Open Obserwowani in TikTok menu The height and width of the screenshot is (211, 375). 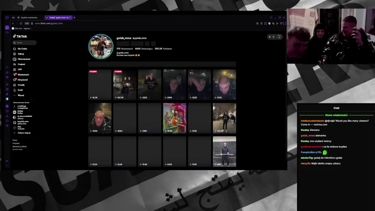(22, 59)
